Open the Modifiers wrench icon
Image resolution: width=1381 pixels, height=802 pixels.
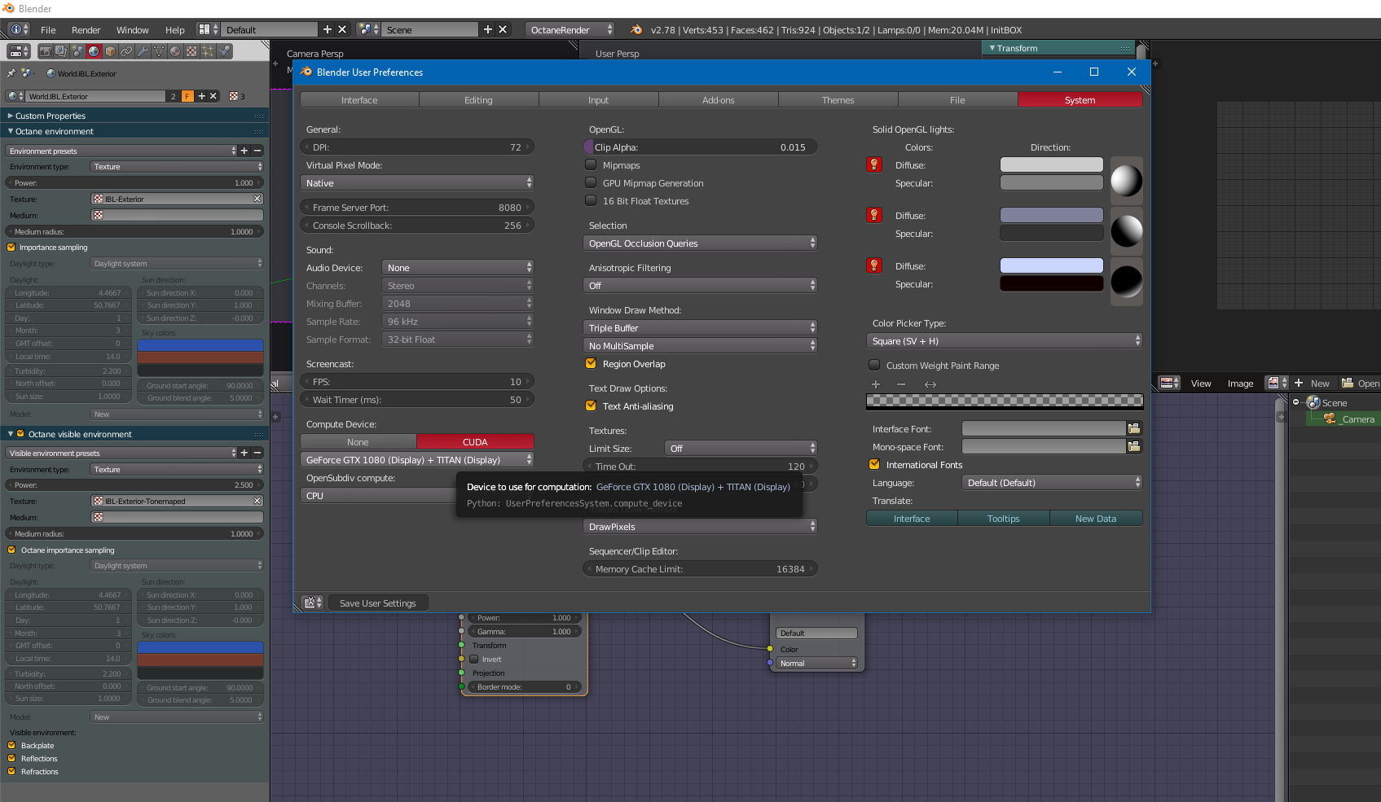pyautogui.click(x=143, y=51)
